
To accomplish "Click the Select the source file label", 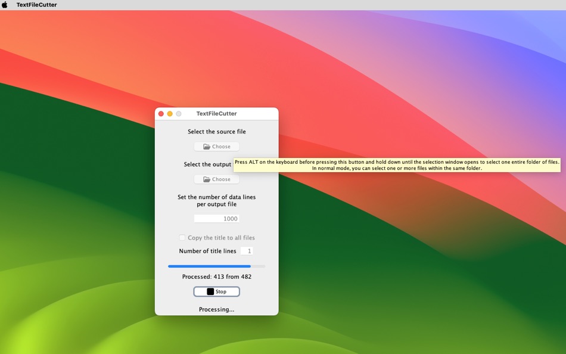I will click(217, 132).
